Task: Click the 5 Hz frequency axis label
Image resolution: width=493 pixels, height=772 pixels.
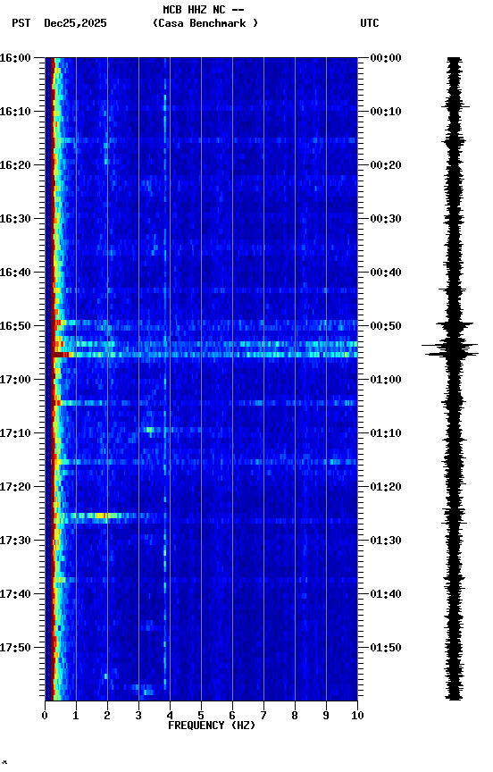Action: (x=201, y=717)
